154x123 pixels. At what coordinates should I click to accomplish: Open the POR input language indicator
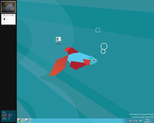coord(140,121)
